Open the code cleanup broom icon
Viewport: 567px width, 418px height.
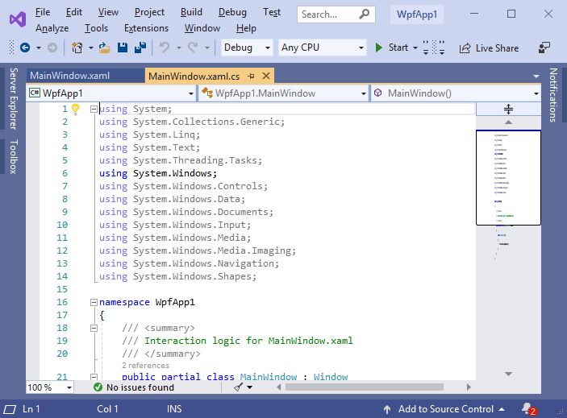pos(238,387)
